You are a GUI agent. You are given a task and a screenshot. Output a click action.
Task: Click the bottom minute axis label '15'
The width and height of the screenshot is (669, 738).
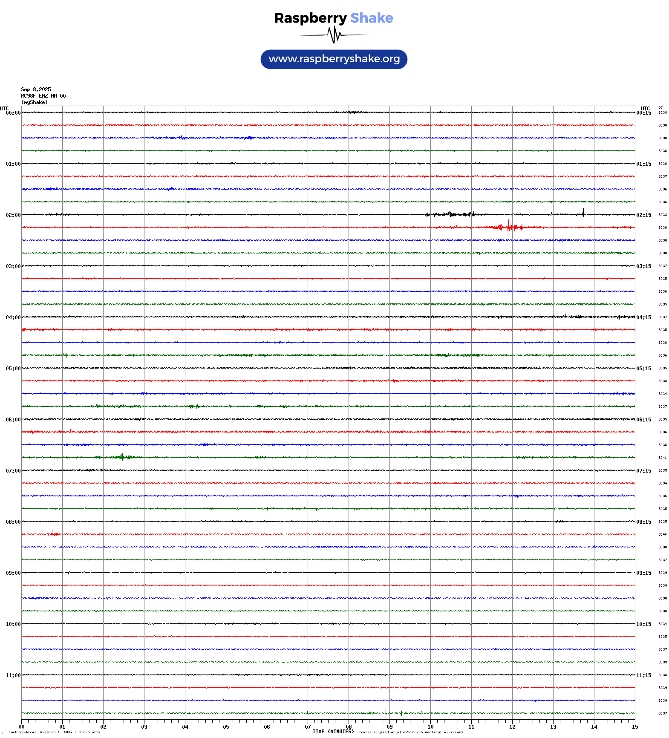(635, 727)
